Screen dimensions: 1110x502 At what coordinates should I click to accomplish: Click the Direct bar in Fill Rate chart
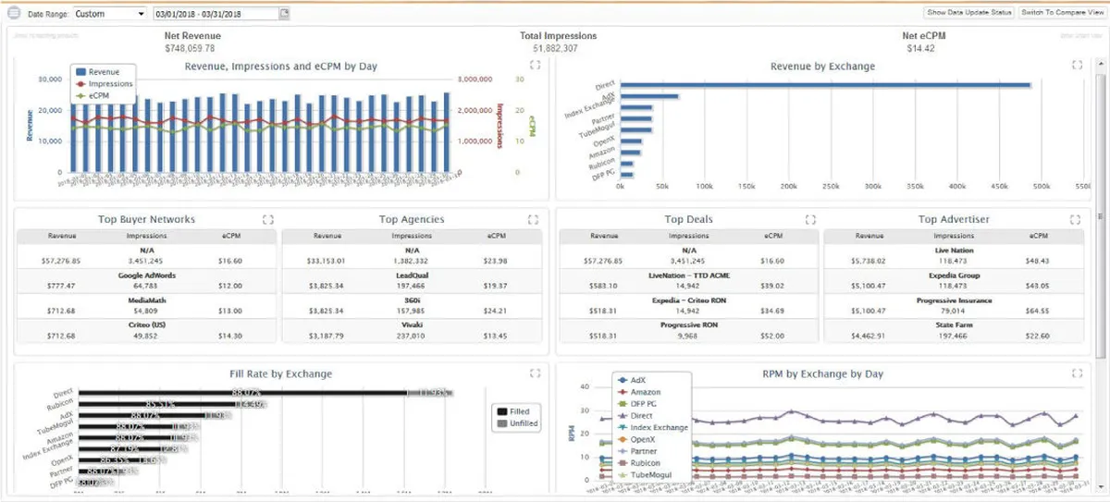pos(265,392)
